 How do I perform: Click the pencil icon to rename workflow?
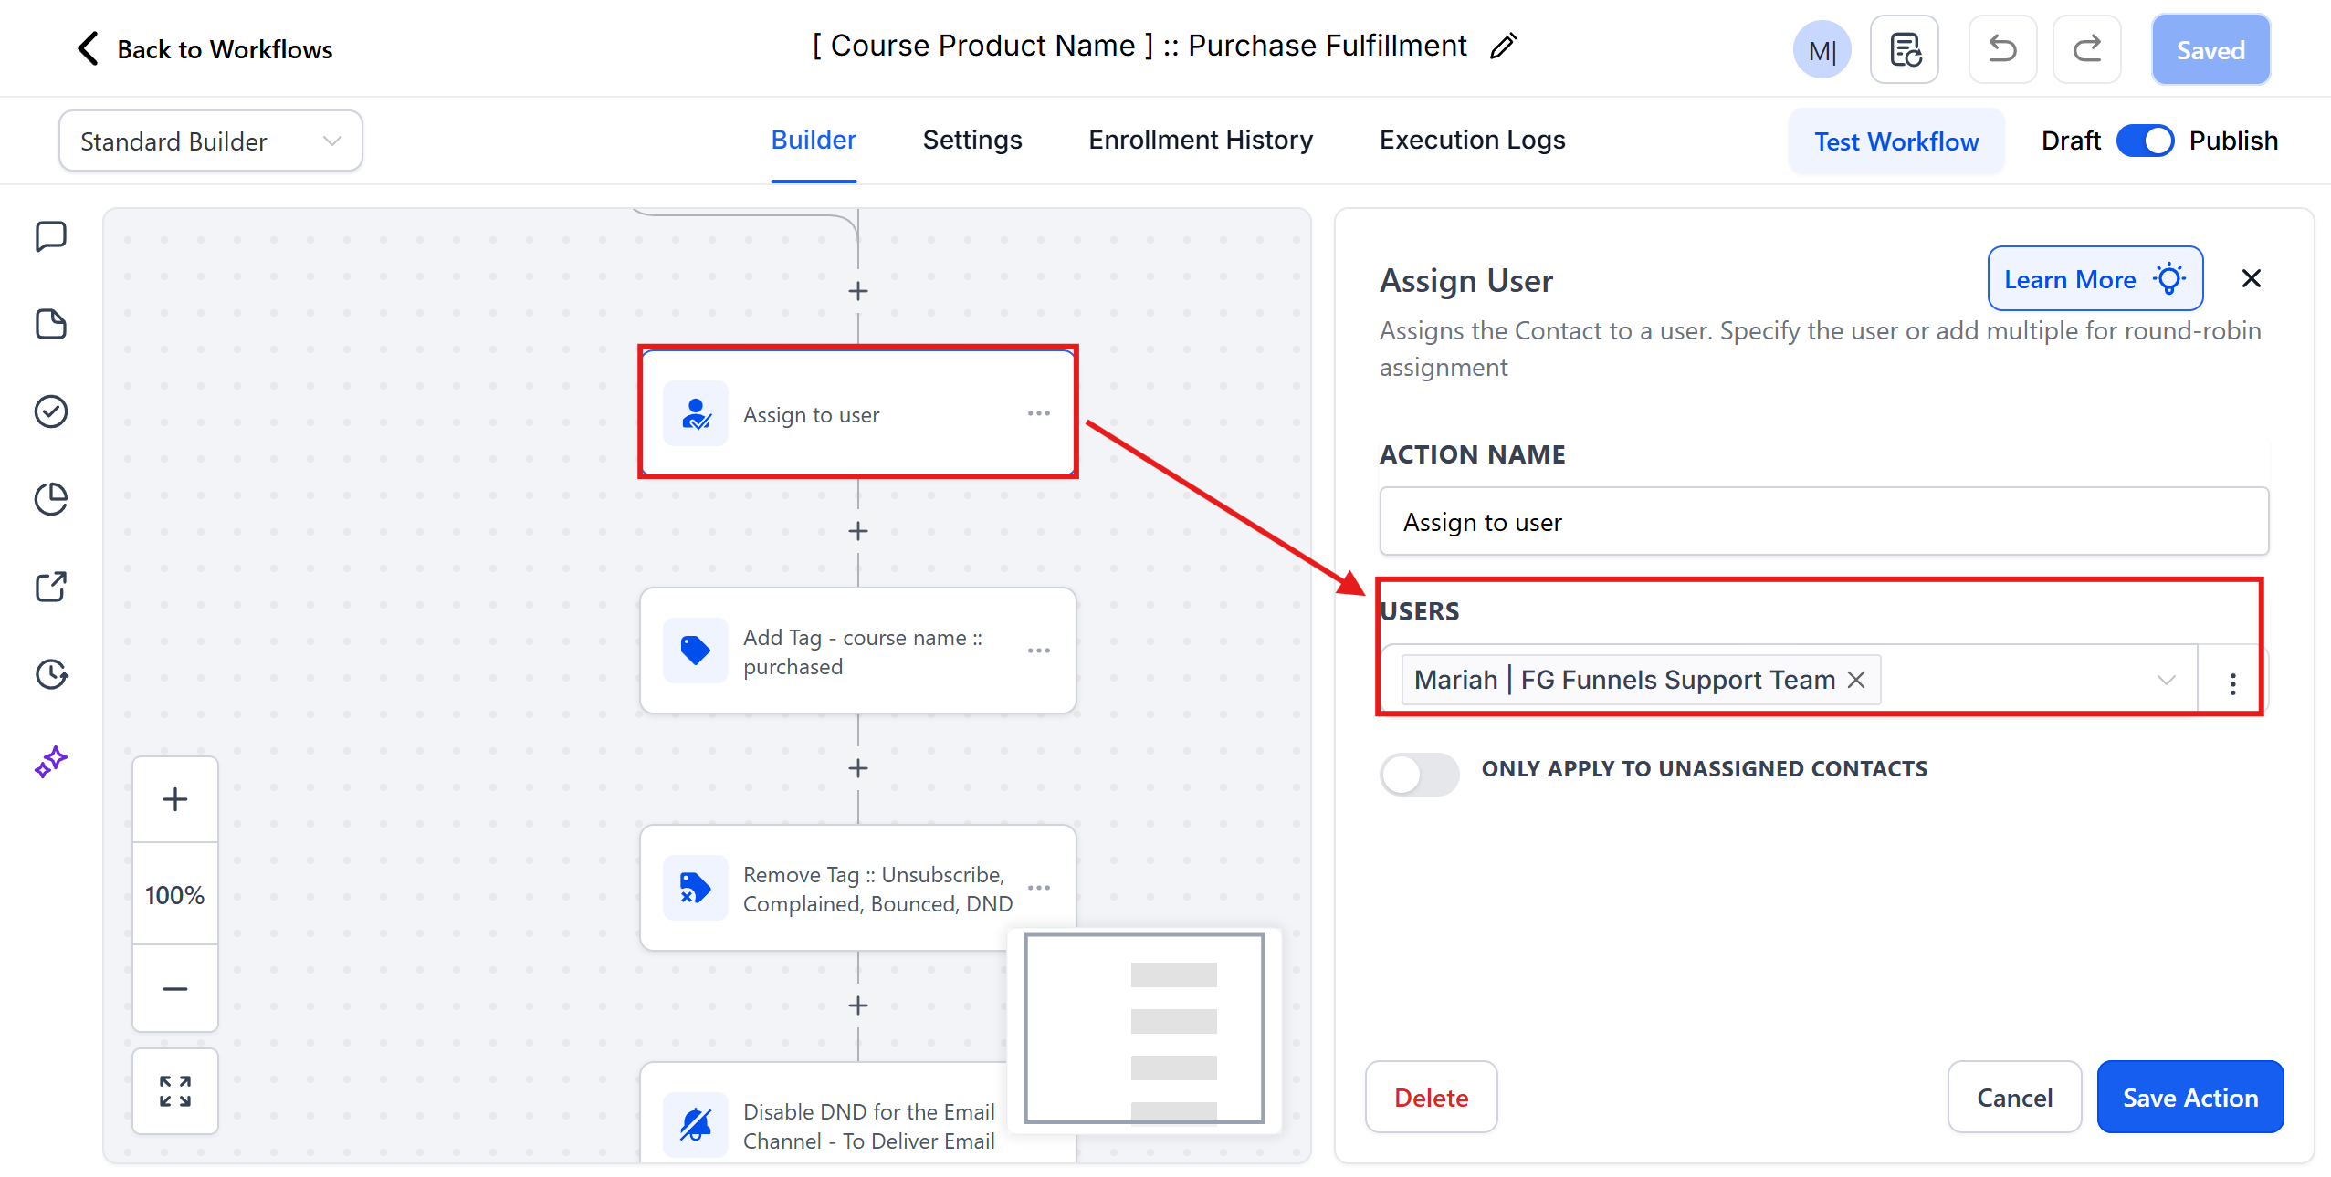[x=1504, y=47]
